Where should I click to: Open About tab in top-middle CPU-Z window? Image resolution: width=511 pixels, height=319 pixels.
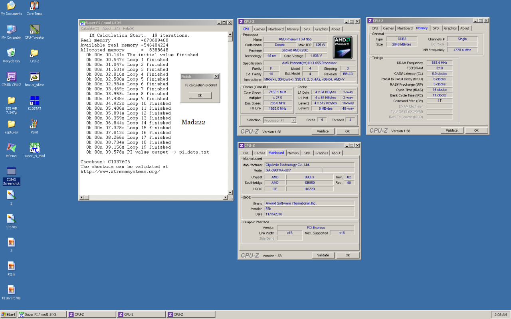tap(336, 29)
